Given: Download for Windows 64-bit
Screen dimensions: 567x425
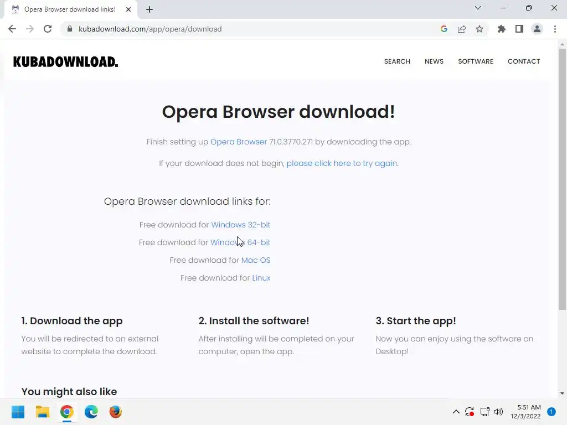Looking at the screenshot, I should point(240,242).
